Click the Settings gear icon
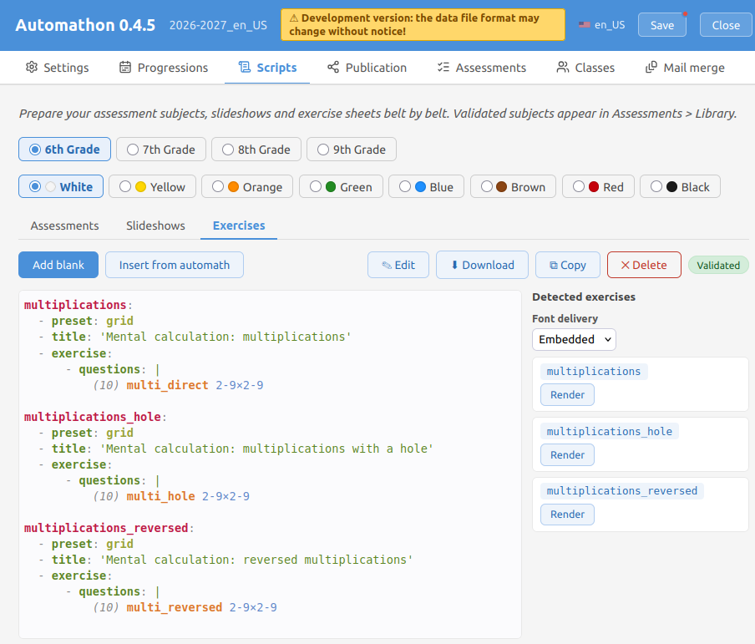 point(31,67)
